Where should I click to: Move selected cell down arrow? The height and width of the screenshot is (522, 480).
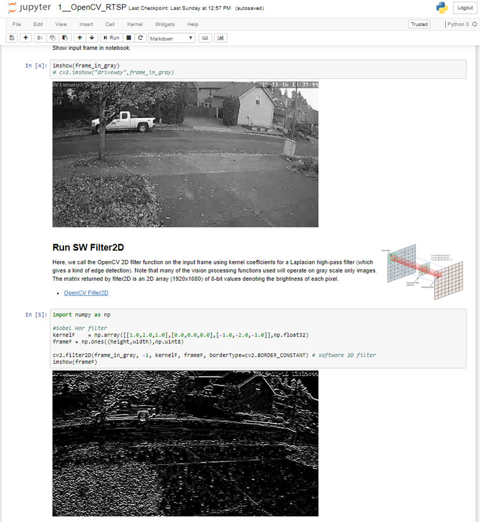click(91, 38)
